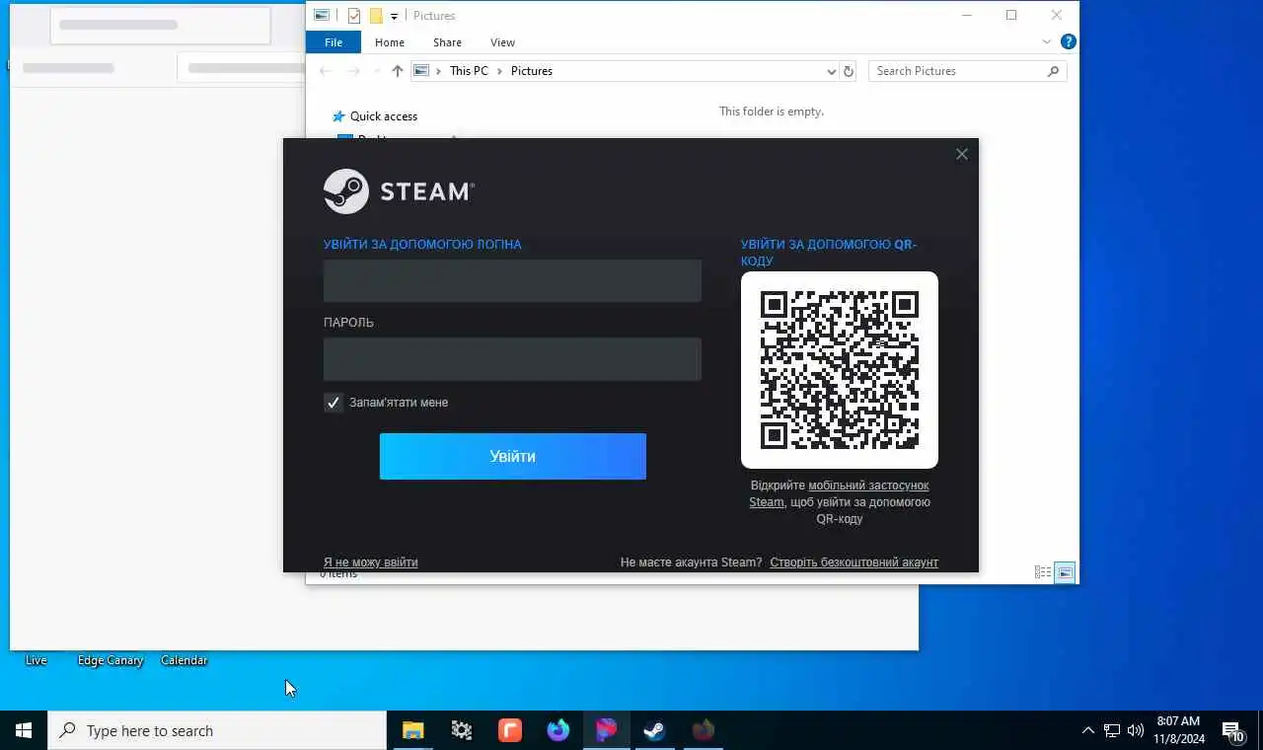Expand the Explorer ribbon chevron
1263x750 pixels.
(1047, 42)
